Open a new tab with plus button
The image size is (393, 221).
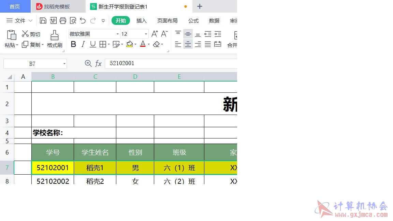[200, 6]
